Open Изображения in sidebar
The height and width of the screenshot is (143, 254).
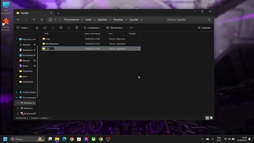[27, 55]
